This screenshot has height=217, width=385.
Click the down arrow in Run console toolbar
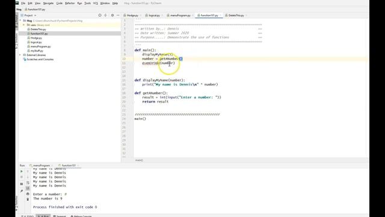(x=28, y=177)
